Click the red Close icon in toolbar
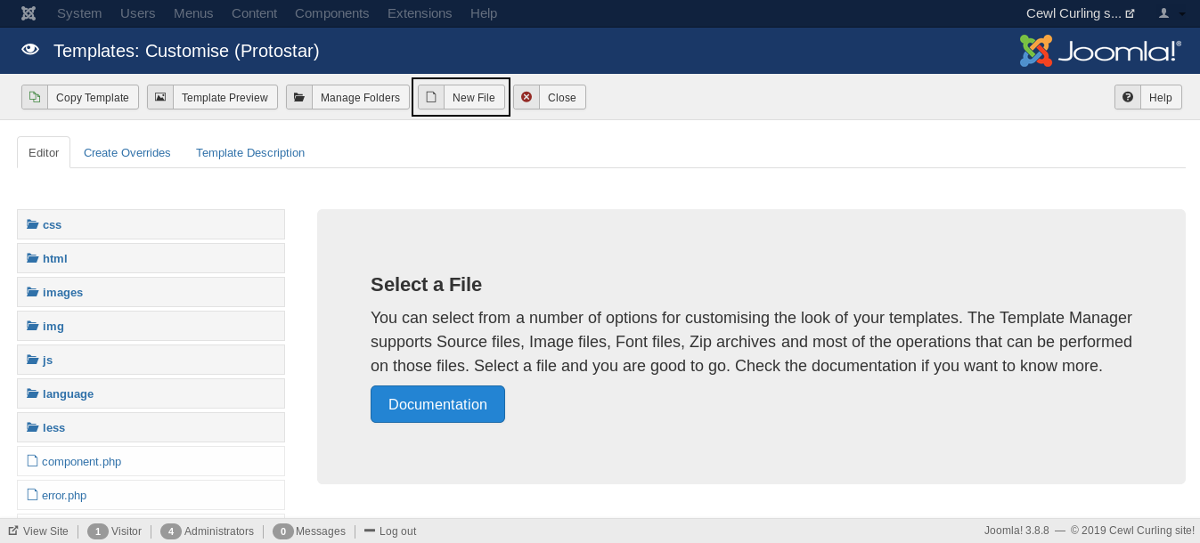Viewport: 1200px width, 543px height. 527,97
